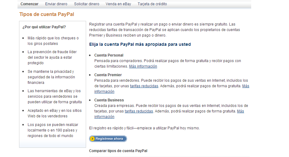Go to Venda en eBay tab
289x157 pixels.
[x=118, y=4]
